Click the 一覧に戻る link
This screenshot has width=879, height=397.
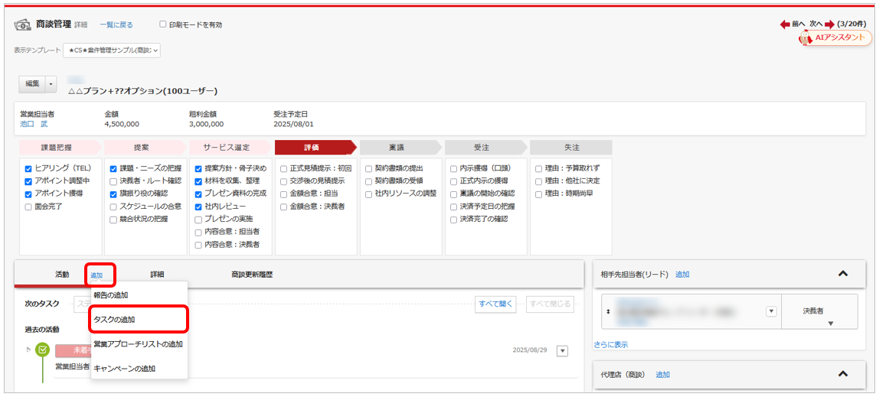coord(116,25)
